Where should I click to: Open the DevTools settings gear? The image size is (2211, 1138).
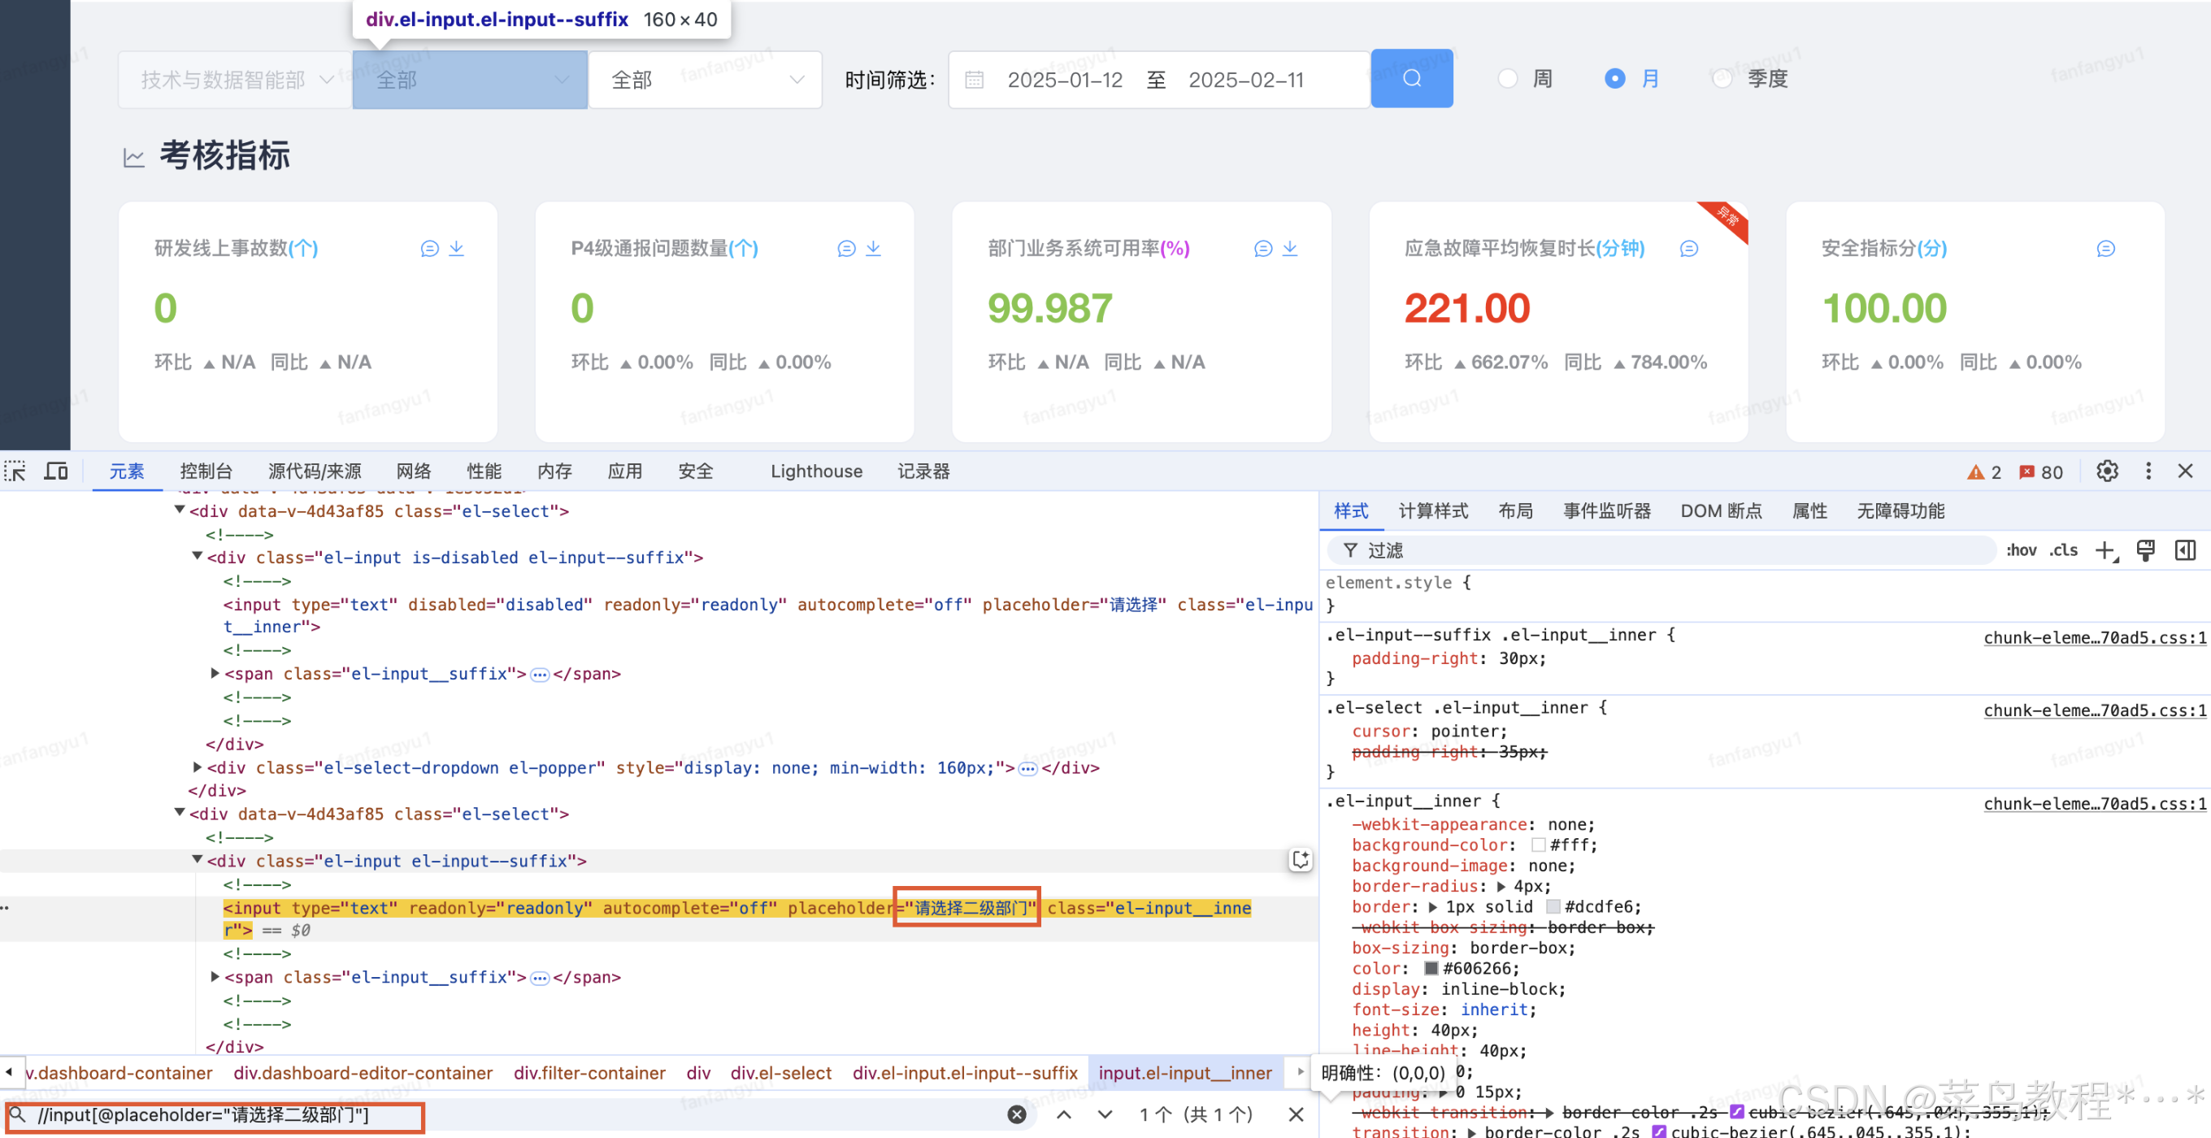click(x=2106, y=471)
